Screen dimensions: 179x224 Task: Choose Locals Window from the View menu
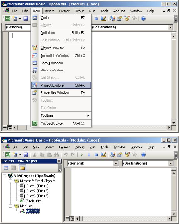(x=61, y=63)
